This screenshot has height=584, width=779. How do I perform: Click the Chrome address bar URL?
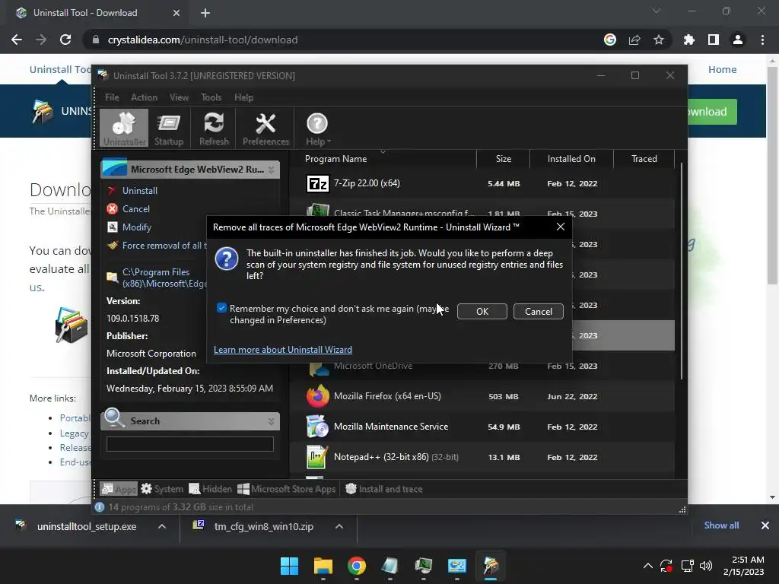202,40
